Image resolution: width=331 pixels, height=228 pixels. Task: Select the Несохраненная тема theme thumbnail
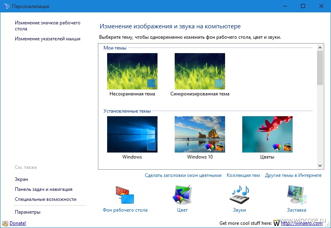(132, 71)
